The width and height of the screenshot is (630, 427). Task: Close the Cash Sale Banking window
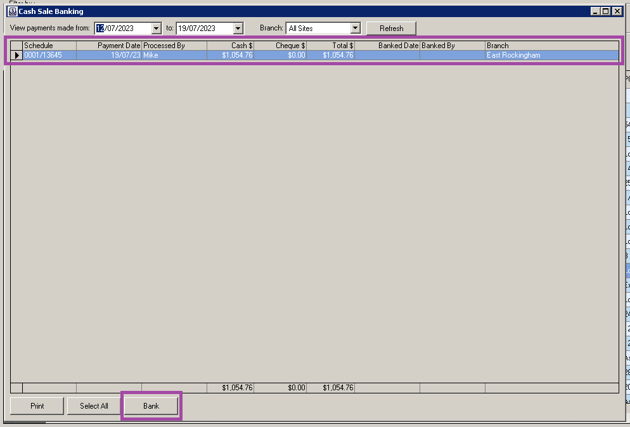tap(617, 11)
